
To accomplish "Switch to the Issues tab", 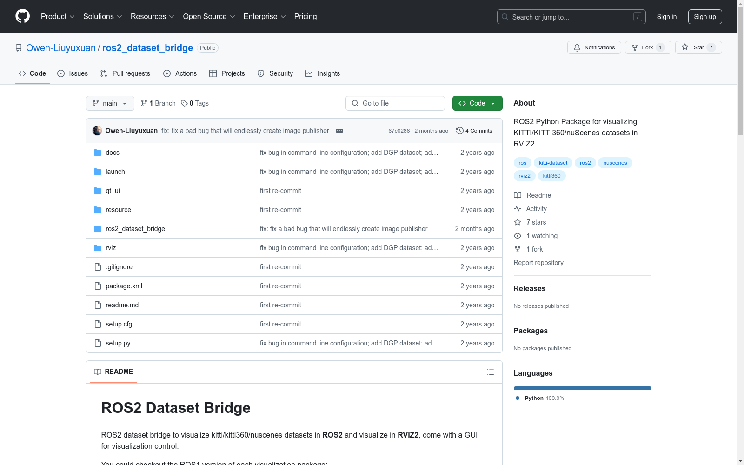I will point(73,73).
